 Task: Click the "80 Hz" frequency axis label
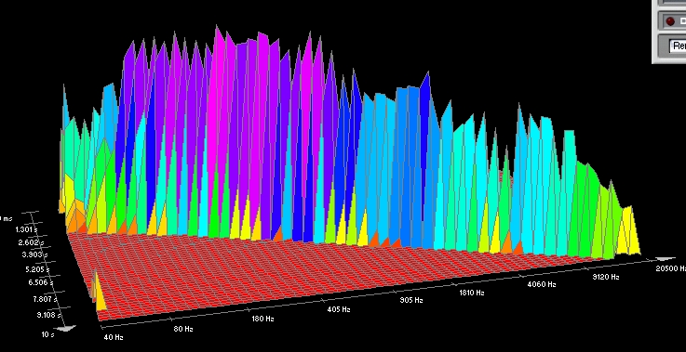coord(183,329)
